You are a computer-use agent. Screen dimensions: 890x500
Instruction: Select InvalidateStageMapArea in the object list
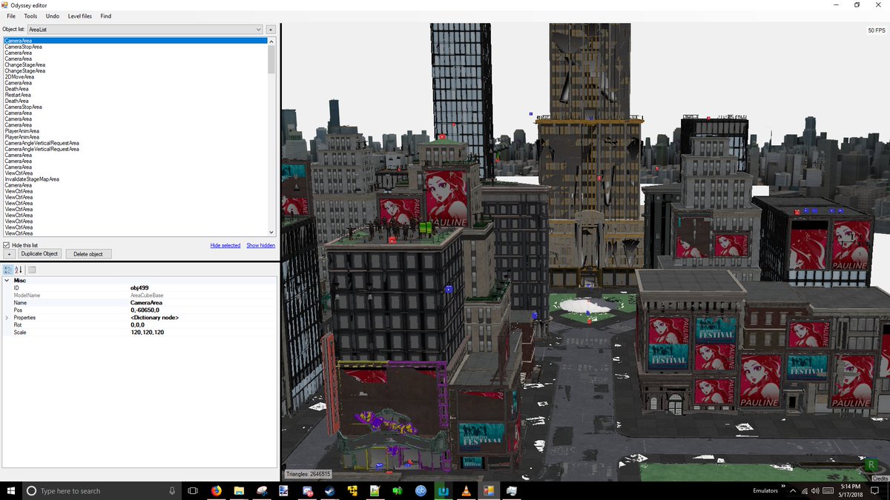point(32,179)
